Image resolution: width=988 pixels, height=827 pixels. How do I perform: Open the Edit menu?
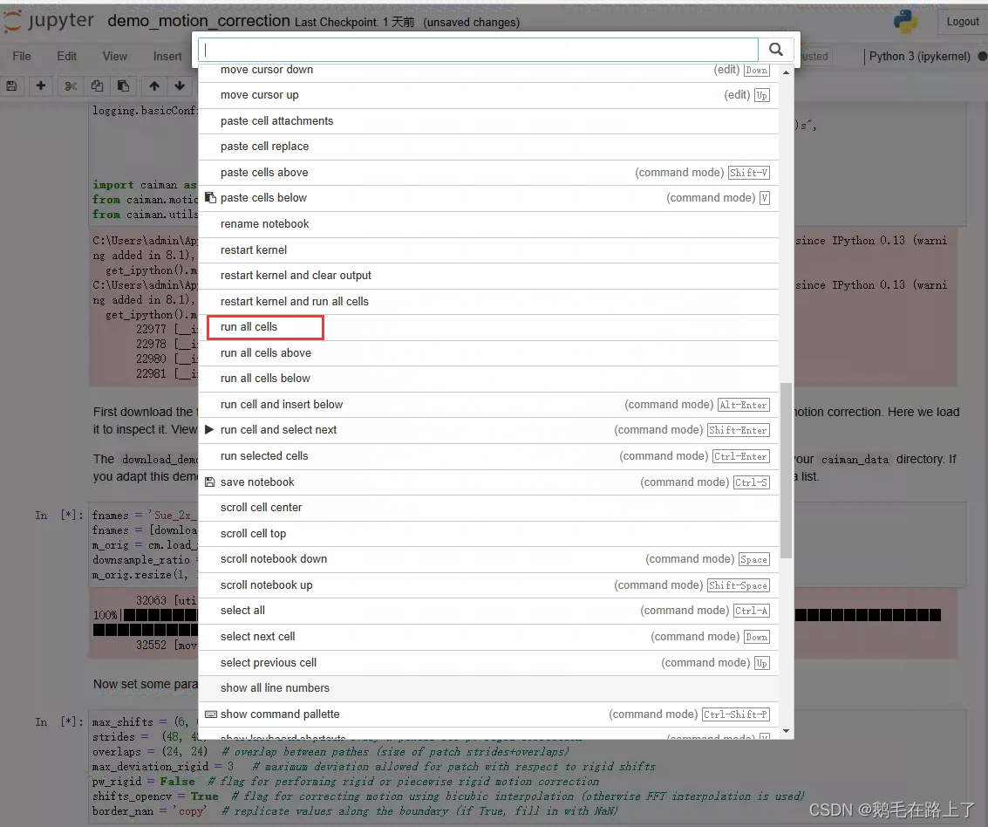click(x=67, y=56)
